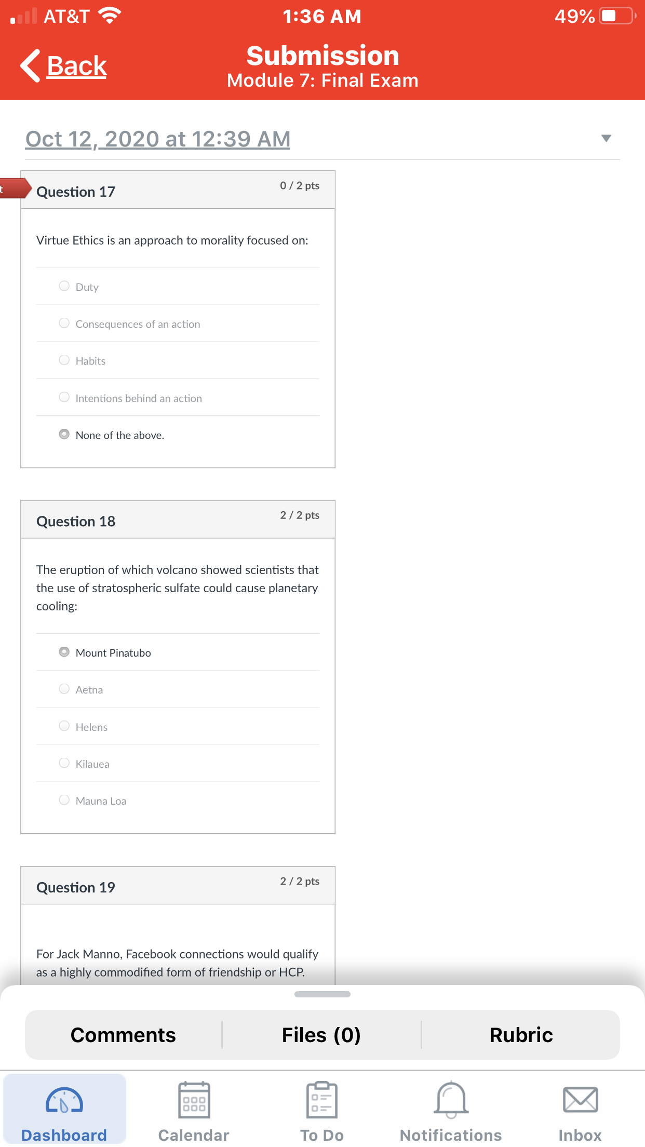Image resolution: width=645 pixels, height=1147 pixels.
Task: Tap the Question 18 header
Action: (x=178, y=519)
